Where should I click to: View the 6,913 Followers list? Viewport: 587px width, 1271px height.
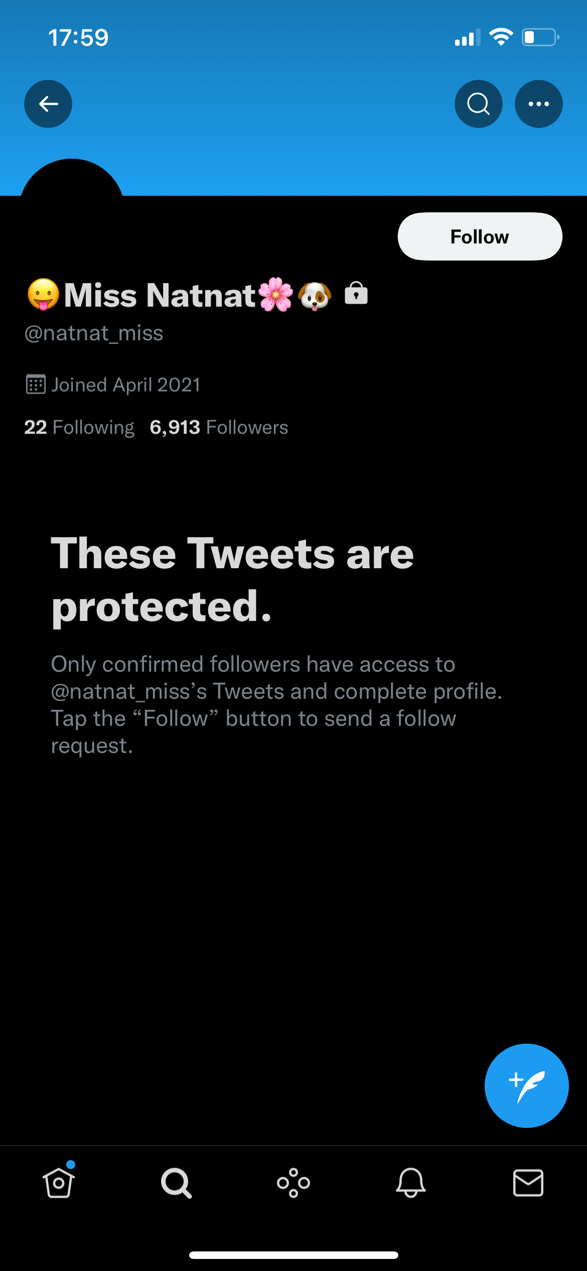click(219, 427)
